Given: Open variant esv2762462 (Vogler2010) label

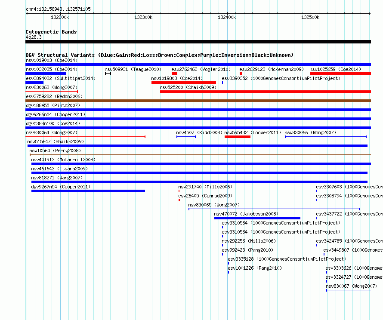Looking at the screenshot, I should [x=201, y=69].
